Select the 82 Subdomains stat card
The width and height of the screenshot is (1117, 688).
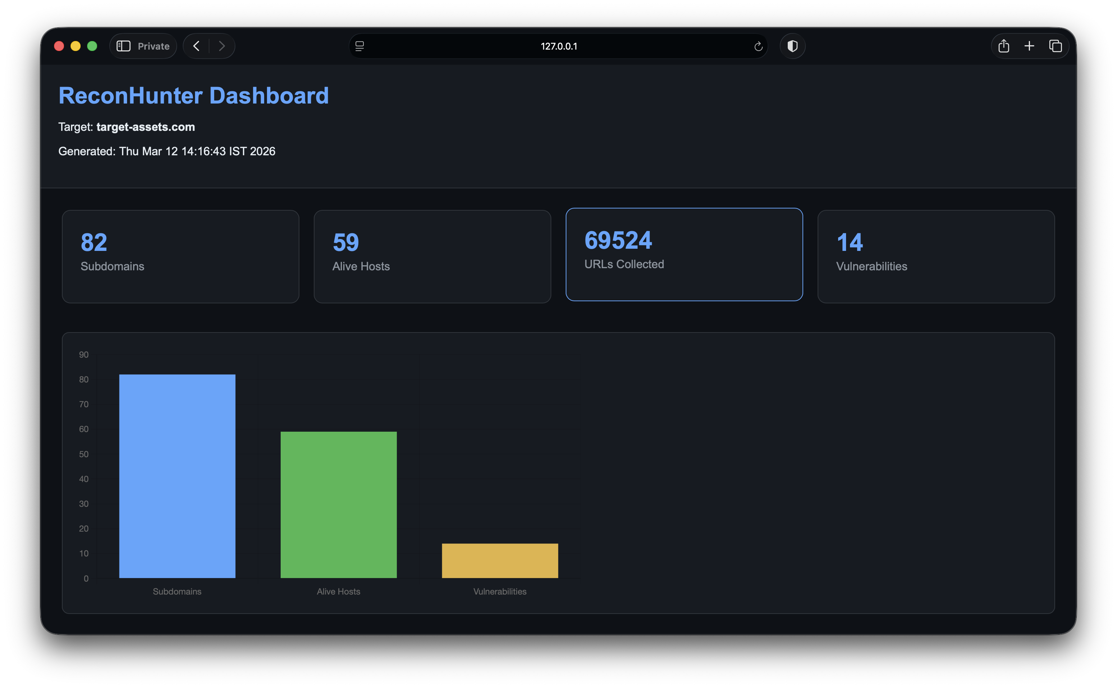(180, 256)
